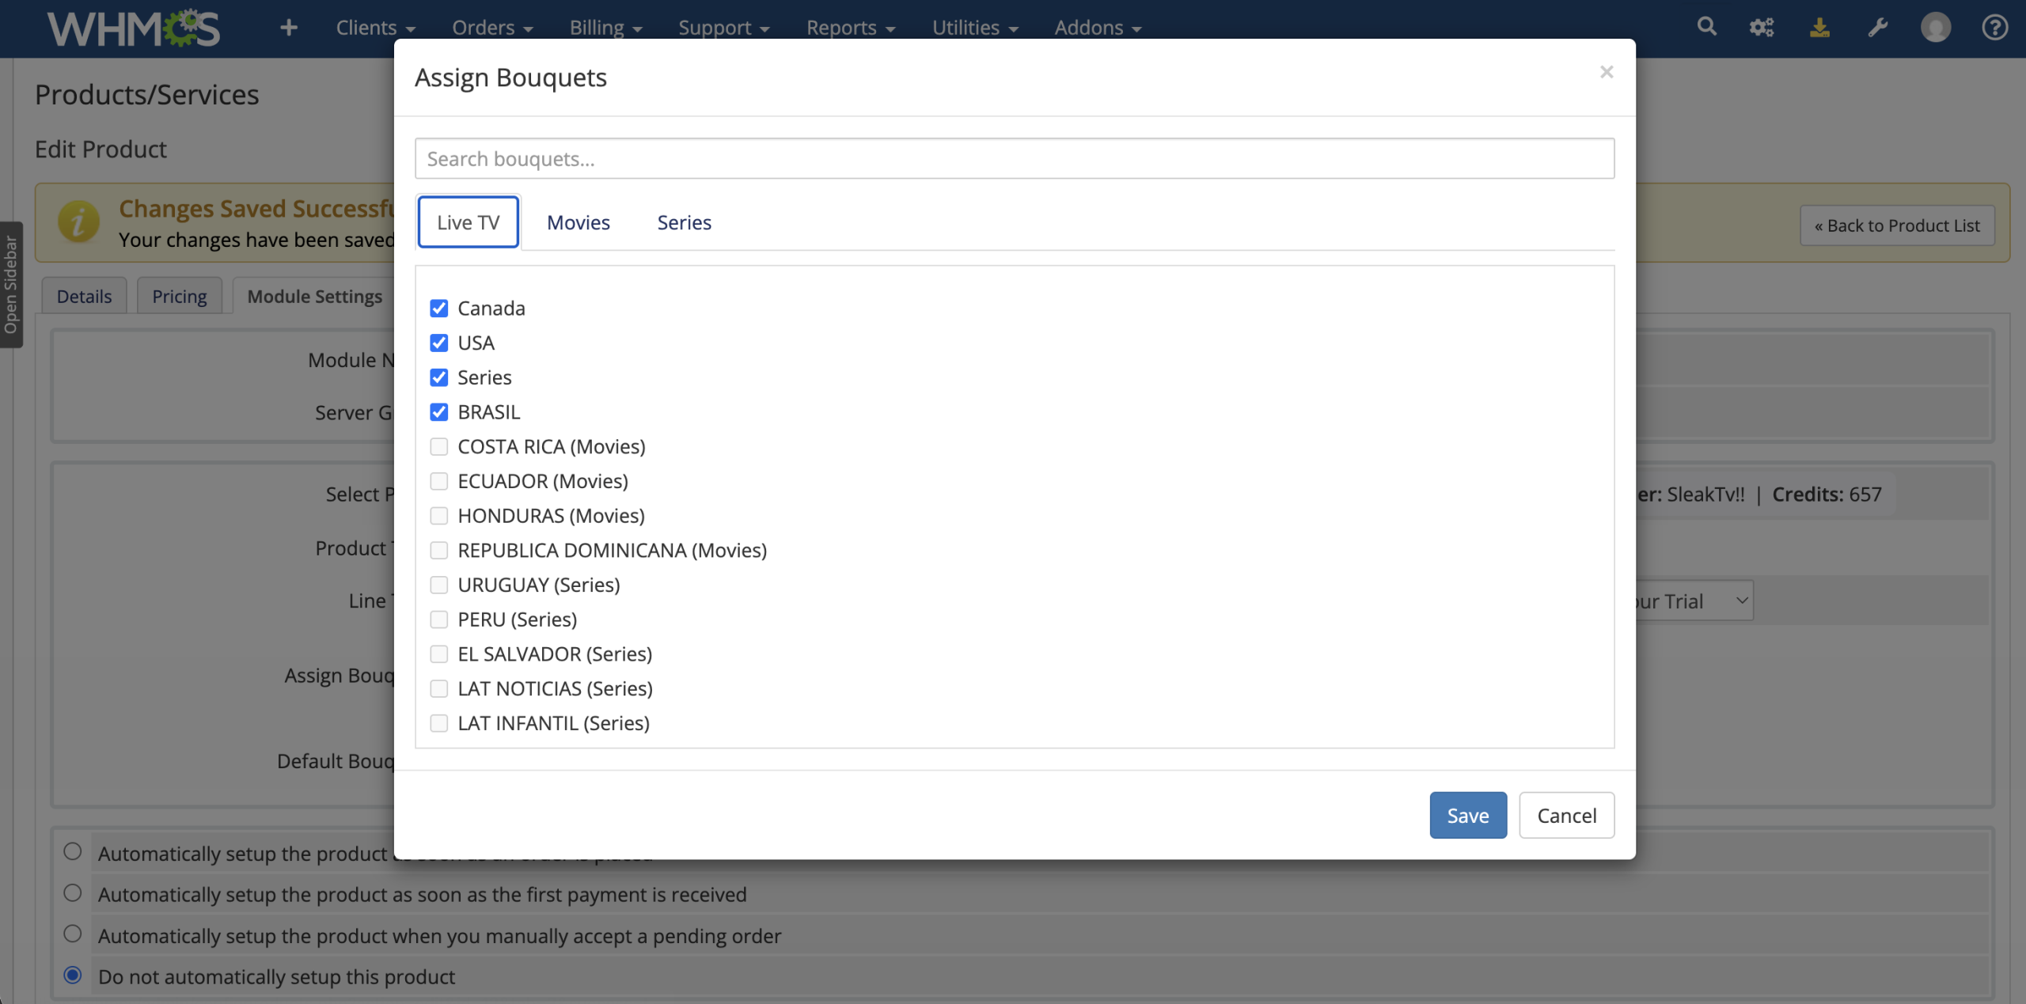Expand the Billing menu
The width and height of the screenshot is (2026, 1004).
pos(605,28)
